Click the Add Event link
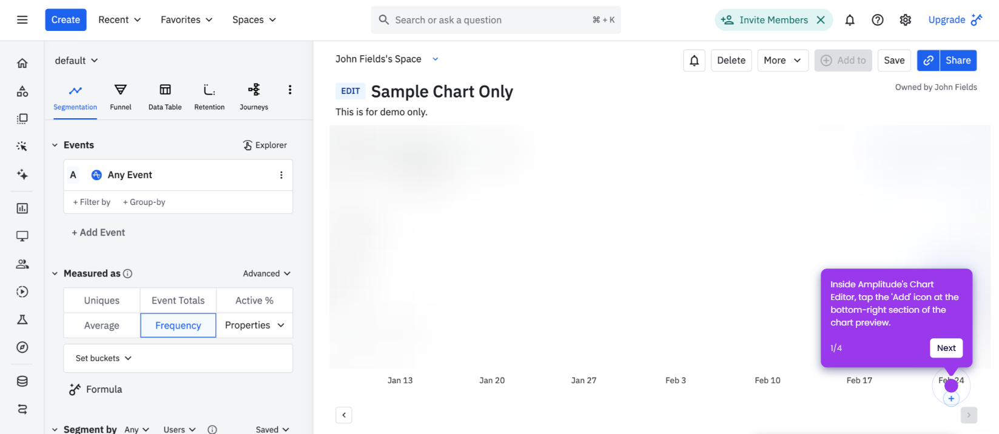 [x=98, y=232]
